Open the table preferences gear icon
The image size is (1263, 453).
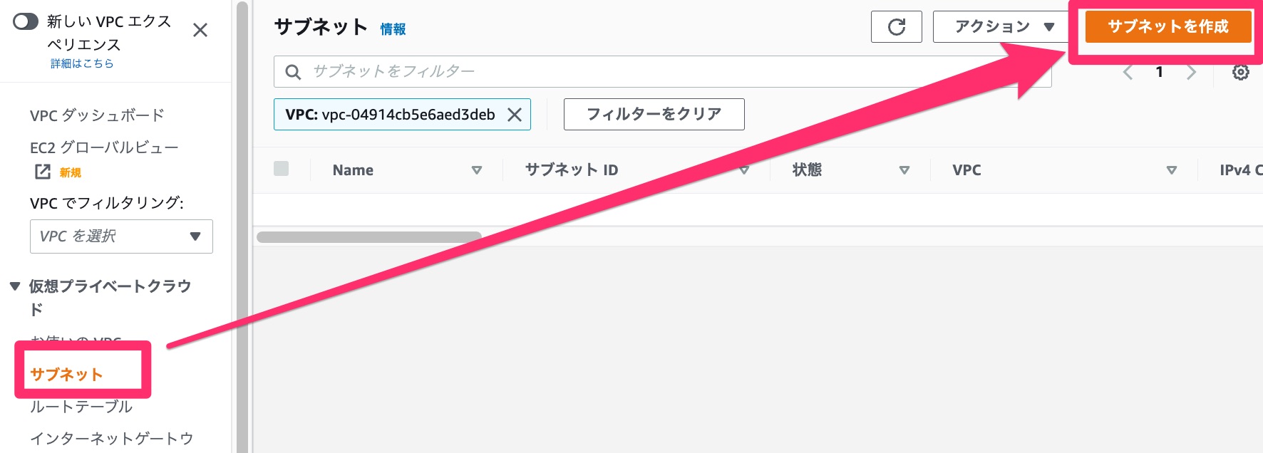(x=1241, y=72)
